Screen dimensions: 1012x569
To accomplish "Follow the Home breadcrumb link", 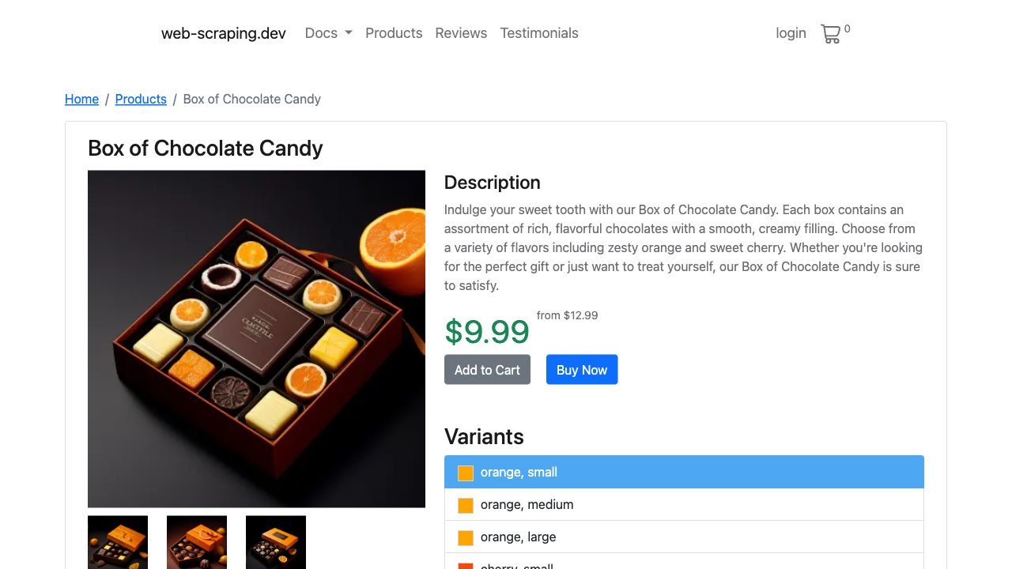I will [x=81, y=99].
